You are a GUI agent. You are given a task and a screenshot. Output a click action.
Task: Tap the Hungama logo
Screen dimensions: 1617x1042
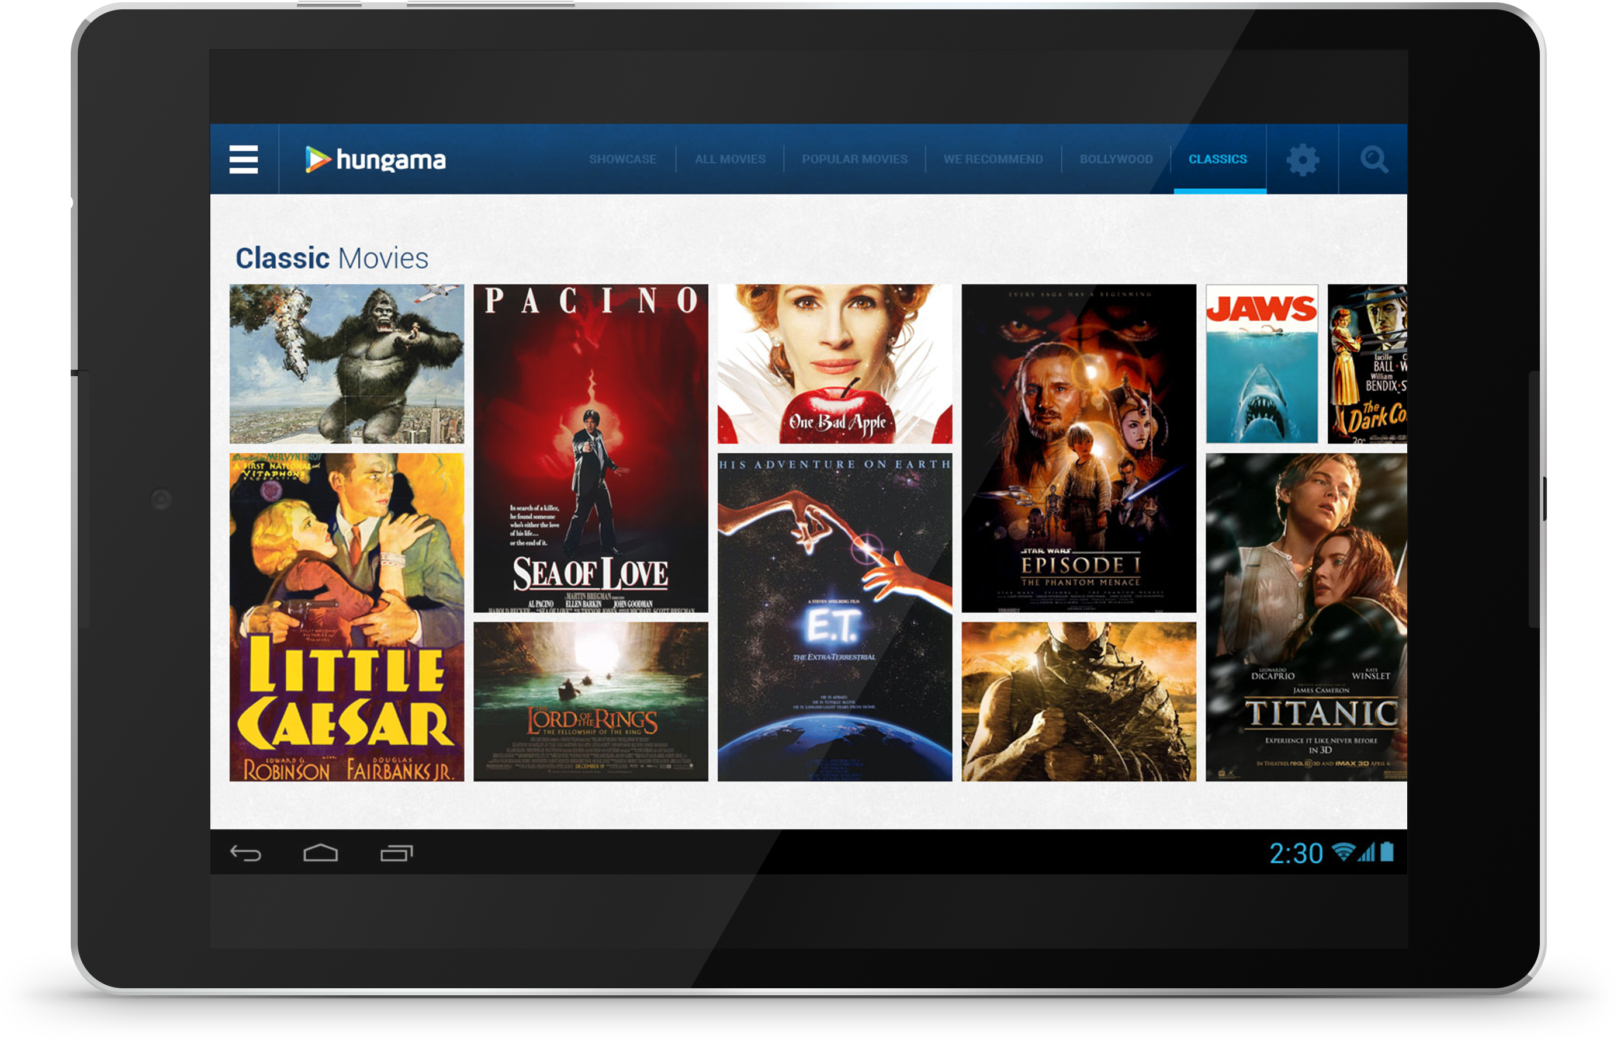point(376,159)
